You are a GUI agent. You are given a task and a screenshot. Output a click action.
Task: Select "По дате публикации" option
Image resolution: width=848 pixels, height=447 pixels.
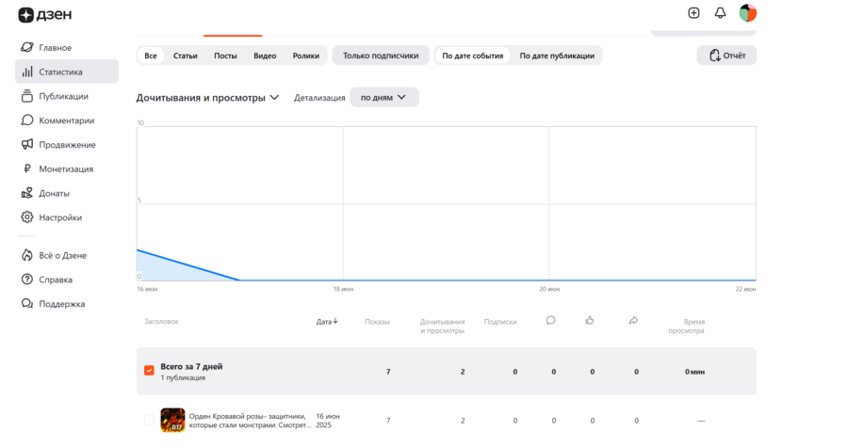(x=557, y=56)
